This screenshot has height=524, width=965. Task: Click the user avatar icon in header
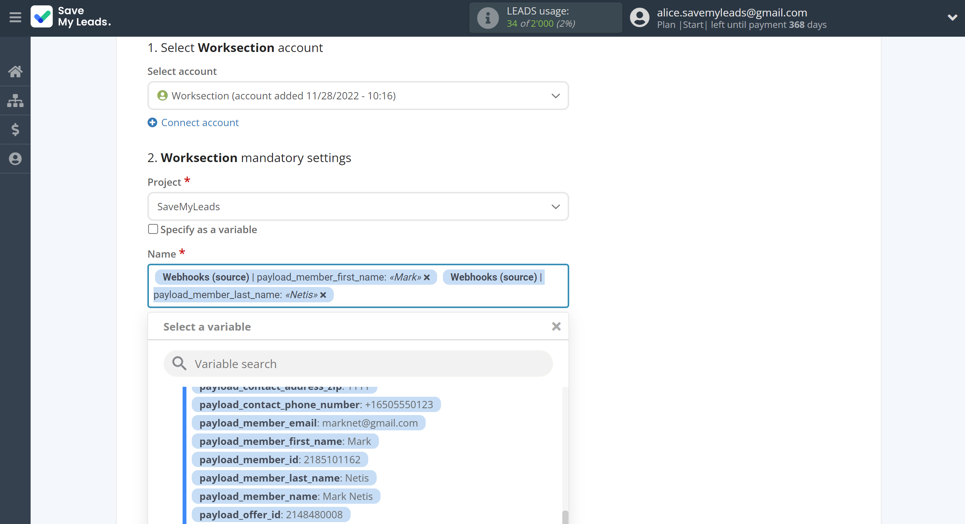639,18
